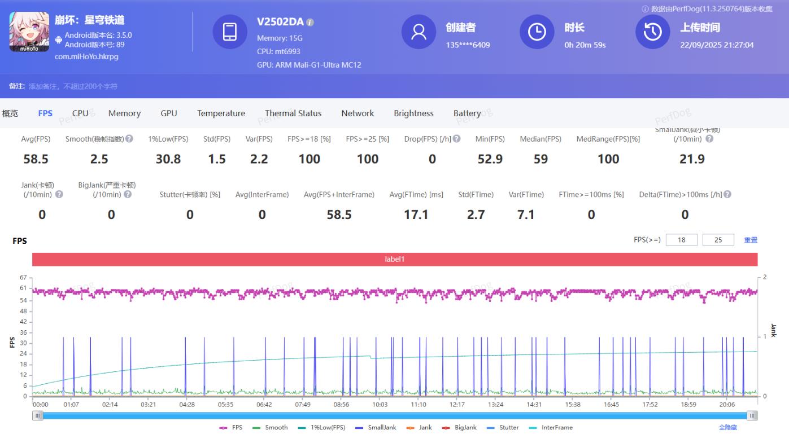Open help icon beside Smooth index

(129, 139)
